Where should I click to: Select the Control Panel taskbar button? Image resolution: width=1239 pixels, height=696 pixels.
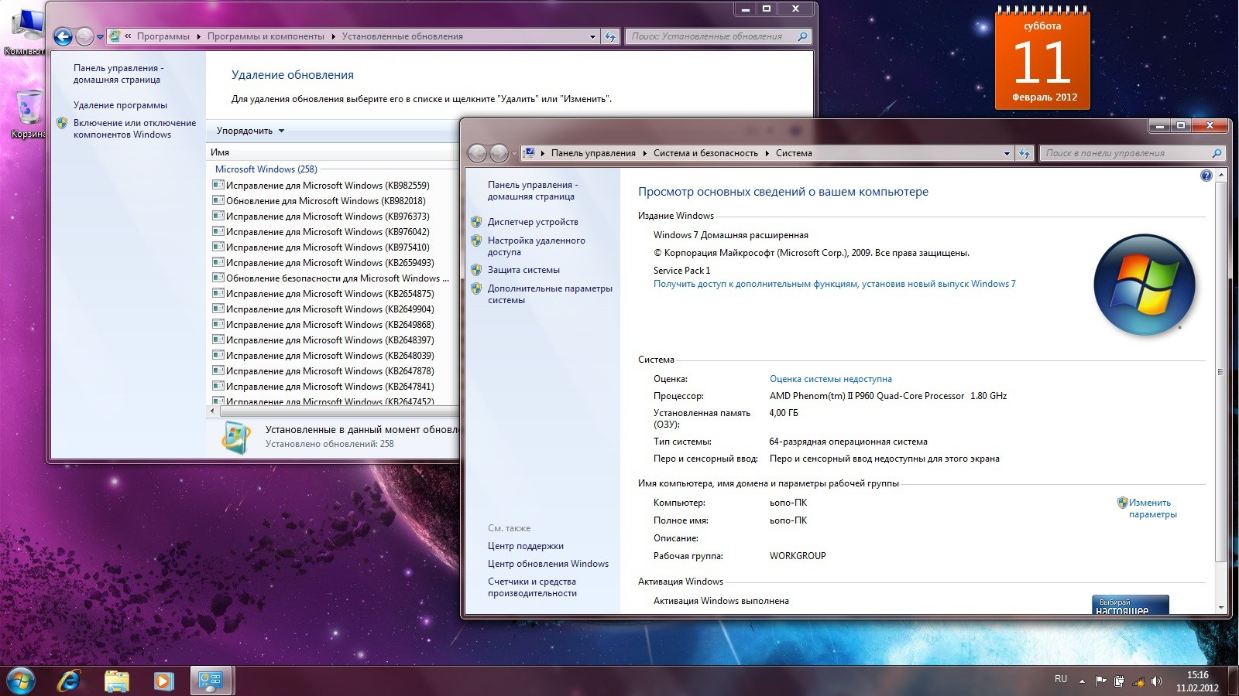[211, 681]
